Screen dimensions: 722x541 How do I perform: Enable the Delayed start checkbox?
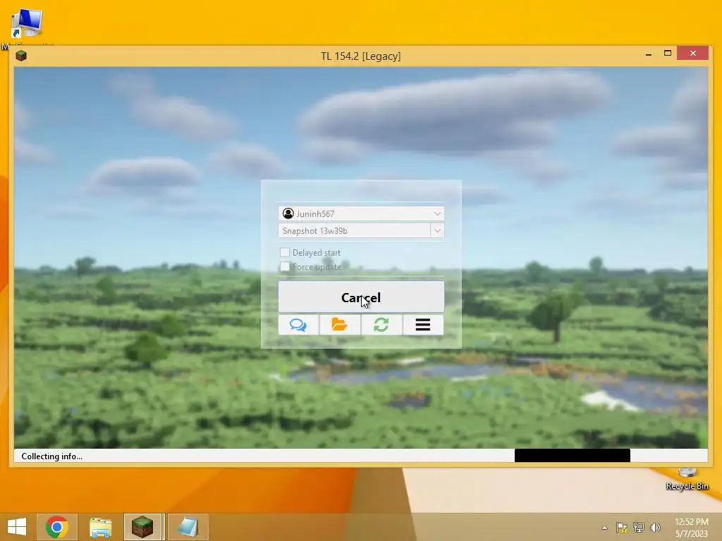pyautogui.click(x=285, y=252)
